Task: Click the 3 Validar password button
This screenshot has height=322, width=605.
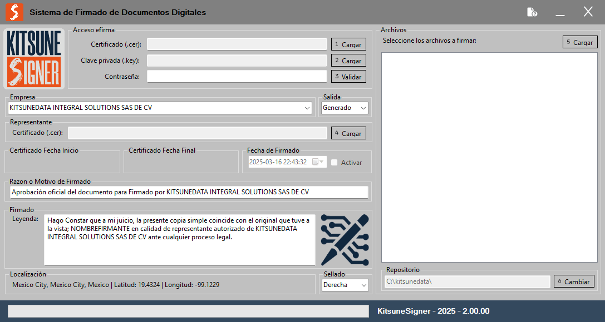Action: pos(348,77)
